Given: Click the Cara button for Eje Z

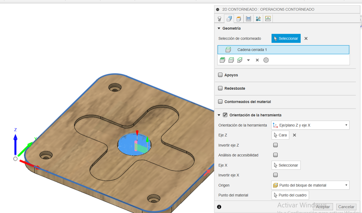Looking at the screenshot, I should pos(280,135).
